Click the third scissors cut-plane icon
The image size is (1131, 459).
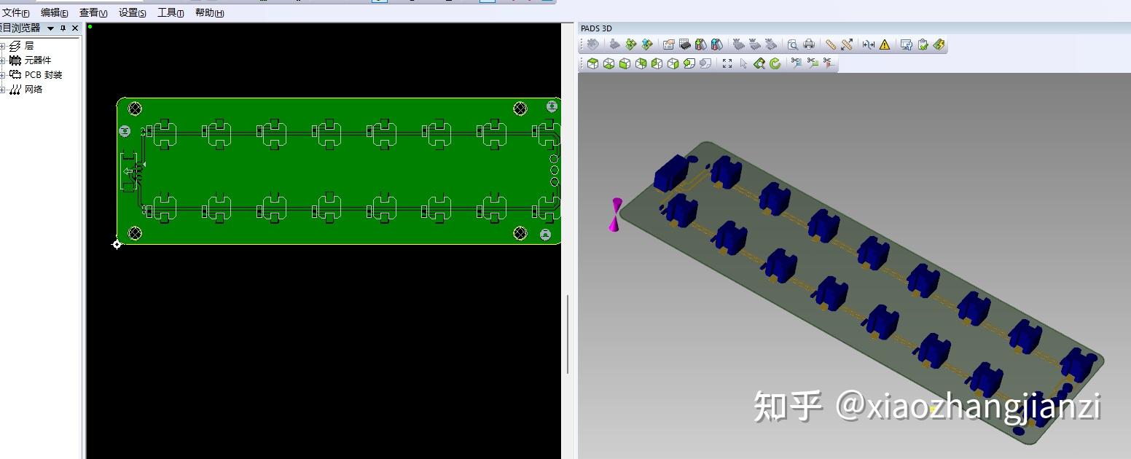828,63
